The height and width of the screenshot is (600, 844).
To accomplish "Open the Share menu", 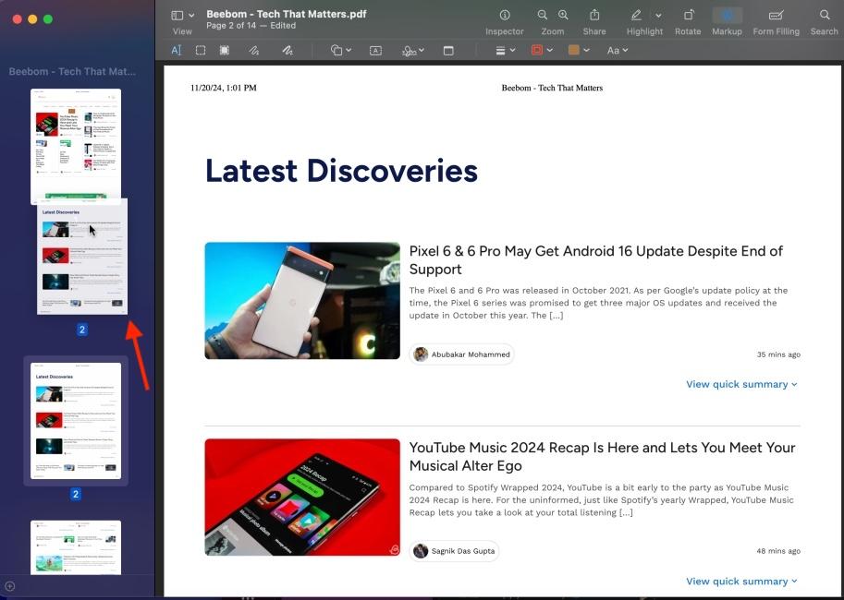I will coord(594,15).
